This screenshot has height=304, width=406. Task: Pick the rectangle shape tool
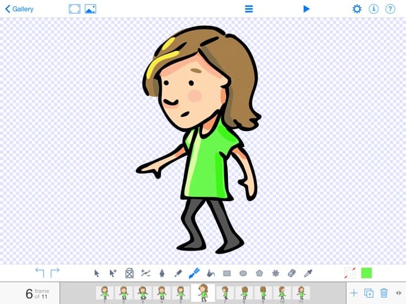227,273
